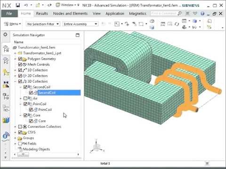Click the refresh/rotate arrows toolbar icon
Viewport: 226px width, 169px height.
coord(177,24)
